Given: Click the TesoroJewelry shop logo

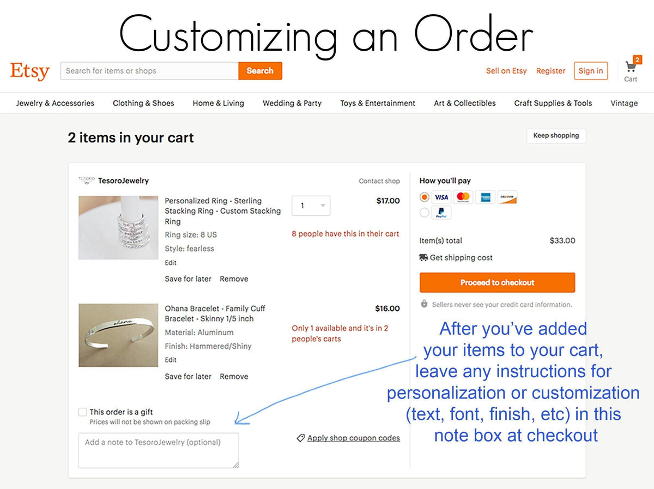Looking at the screenshot, I should point(86,180).
